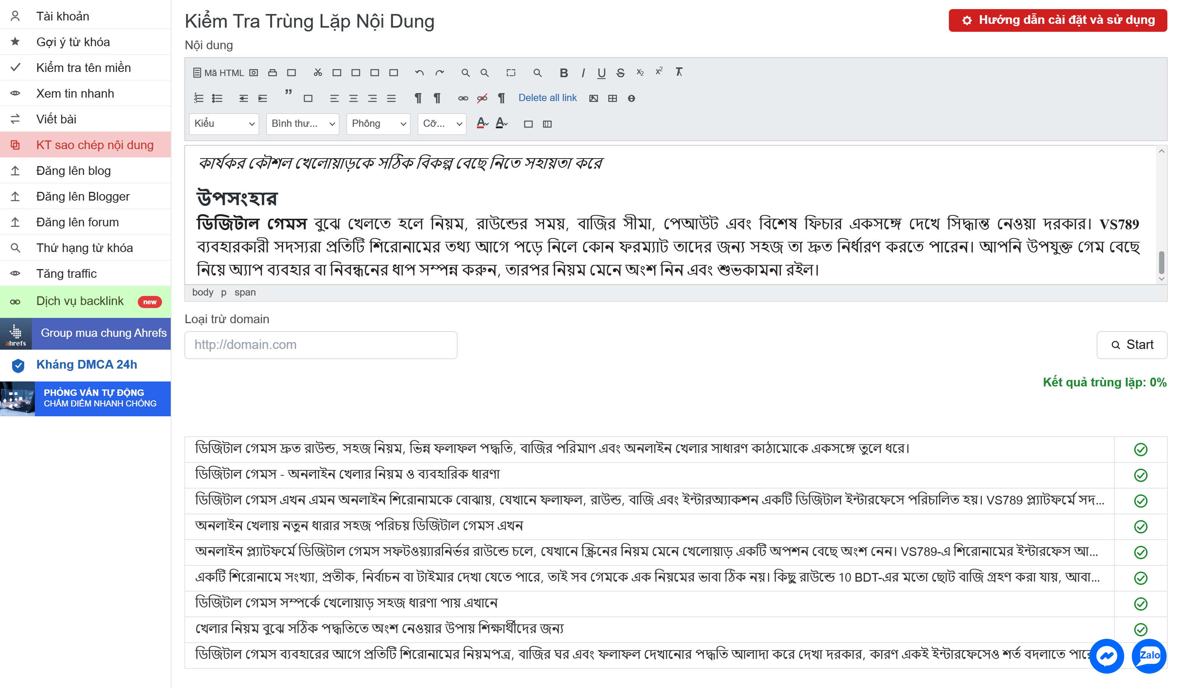Image resolution: width=1181 pixels, height=688 pixels.
Task: Click the insert link chain icon
Action: tap(463, 98)
